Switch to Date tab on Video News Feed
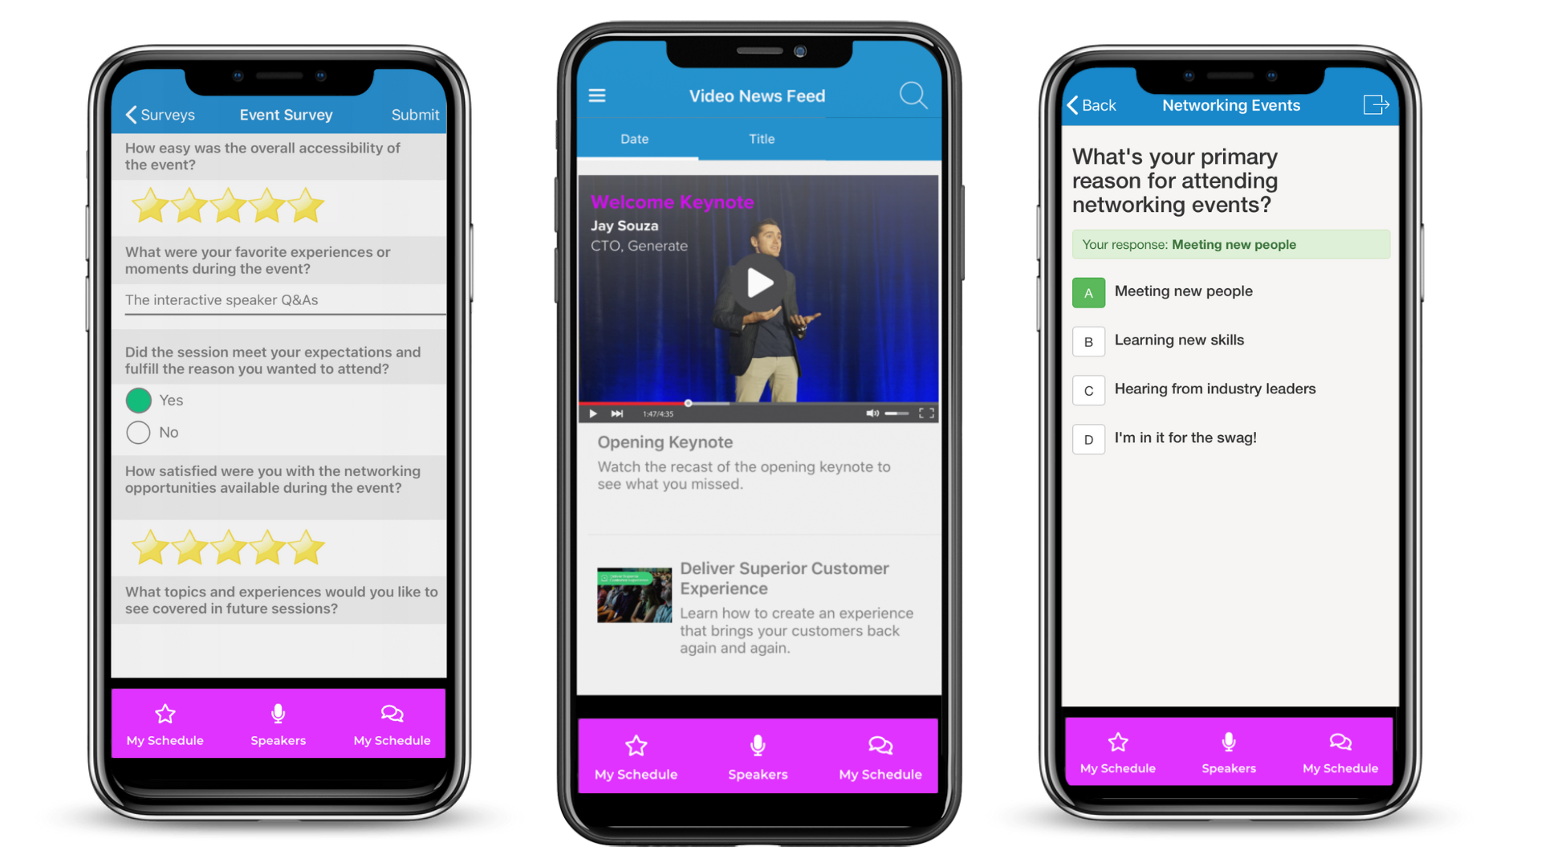Screen dimensions: 1541x867 (637, 137)
